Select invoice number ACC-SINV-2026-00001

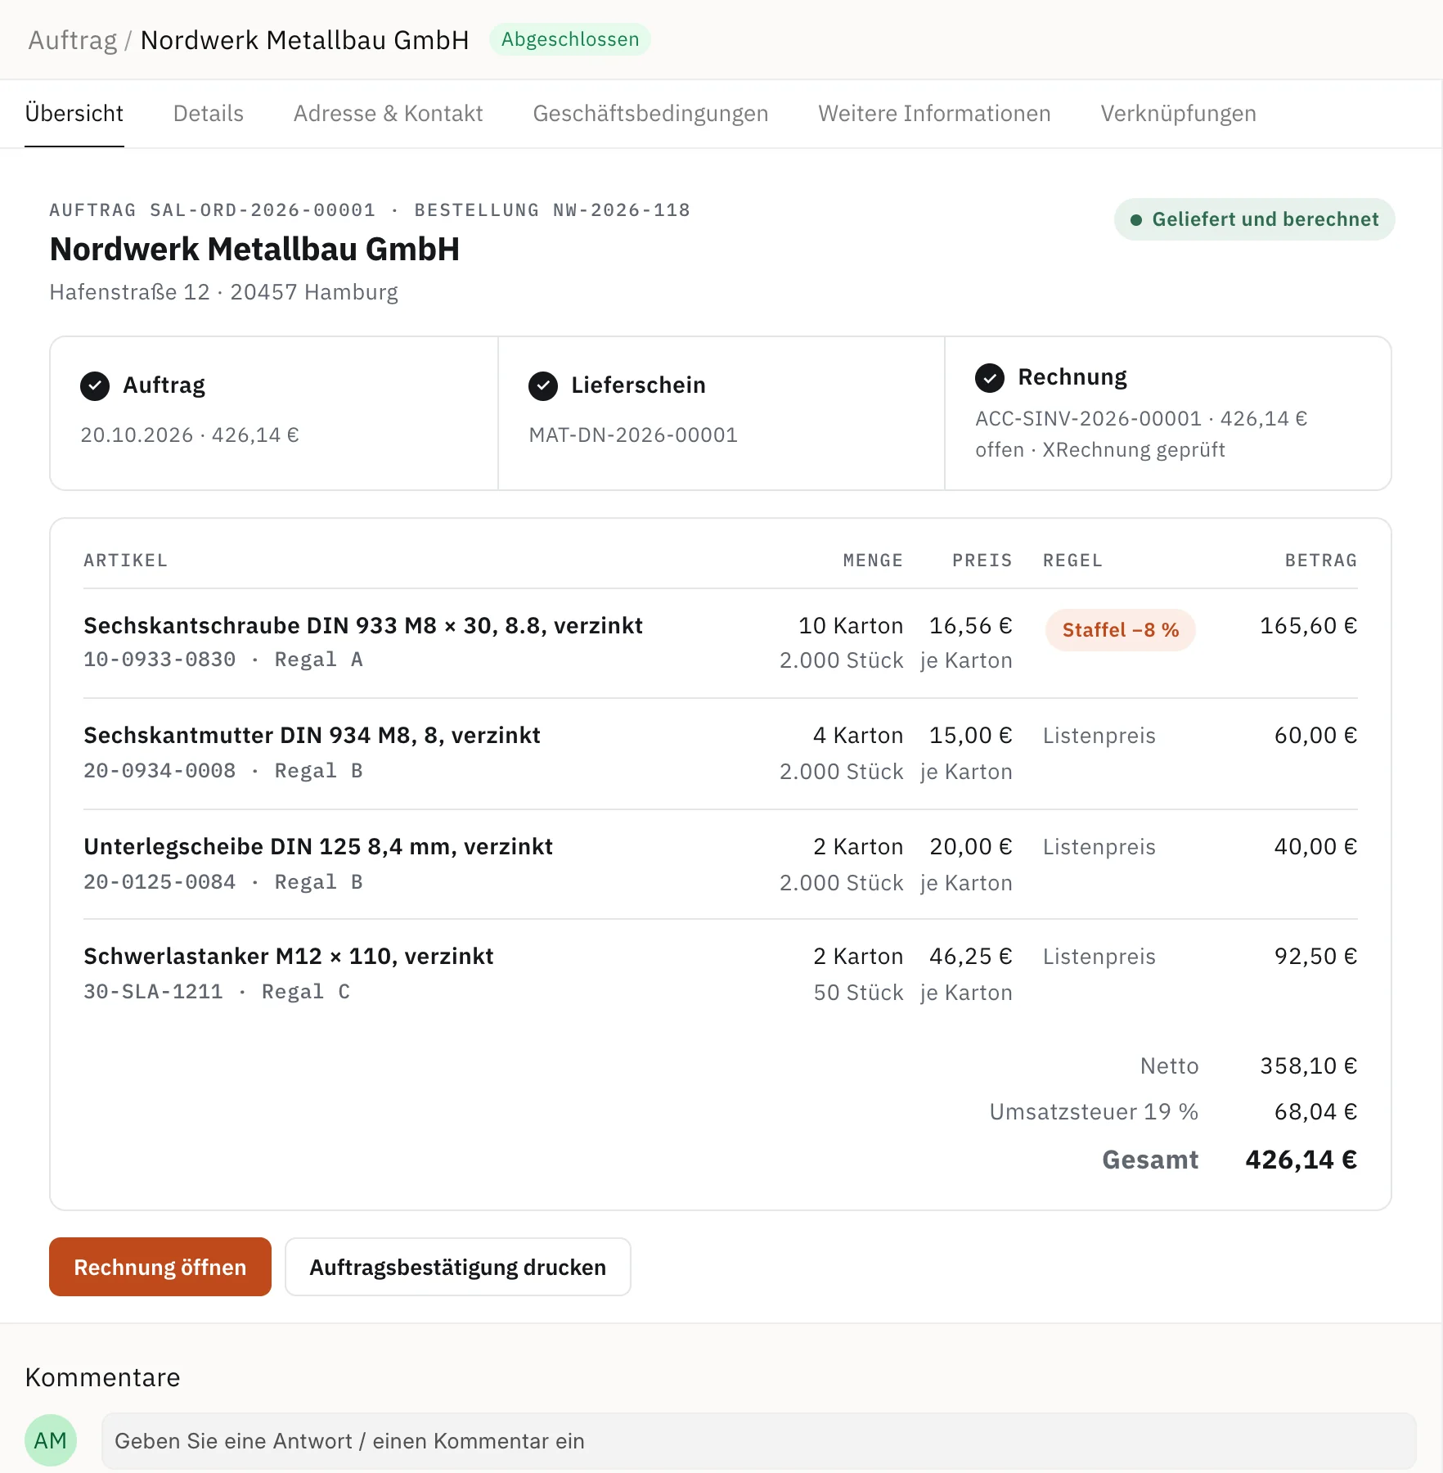1088,418
